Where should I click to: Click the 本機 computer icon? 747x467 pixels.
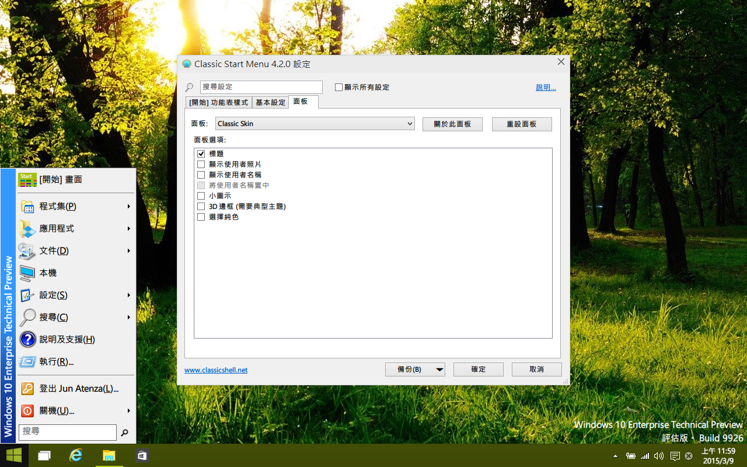pyautogui.click(x=27, y=273)
